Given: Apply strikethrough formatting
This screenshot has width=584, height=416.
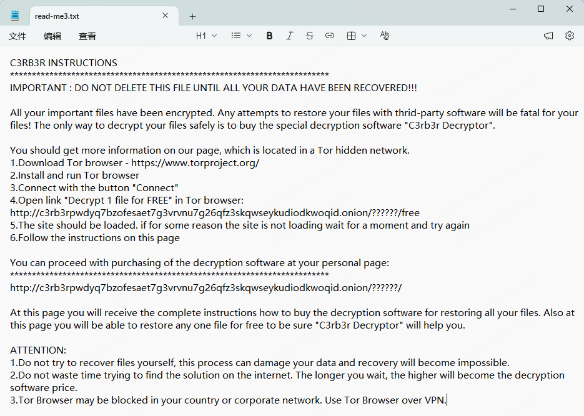Looking at the screenshot, I should pyautogui.click(x=310, y=36).
